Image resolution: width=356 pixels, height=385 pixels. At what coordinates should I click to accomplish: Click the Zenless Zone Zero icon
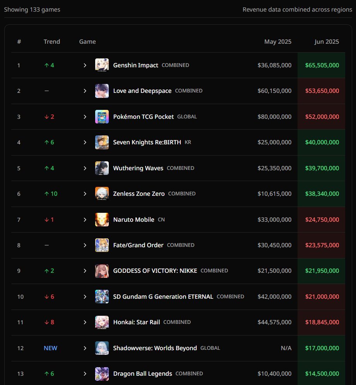click(102, 194)
